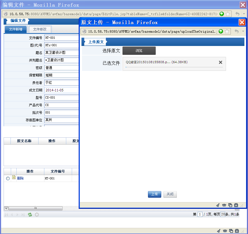The image size is (248, 234).
Task: Open history dropdown arrow in 编辑文件 window toolbar
Action: (x=244, y=14)
